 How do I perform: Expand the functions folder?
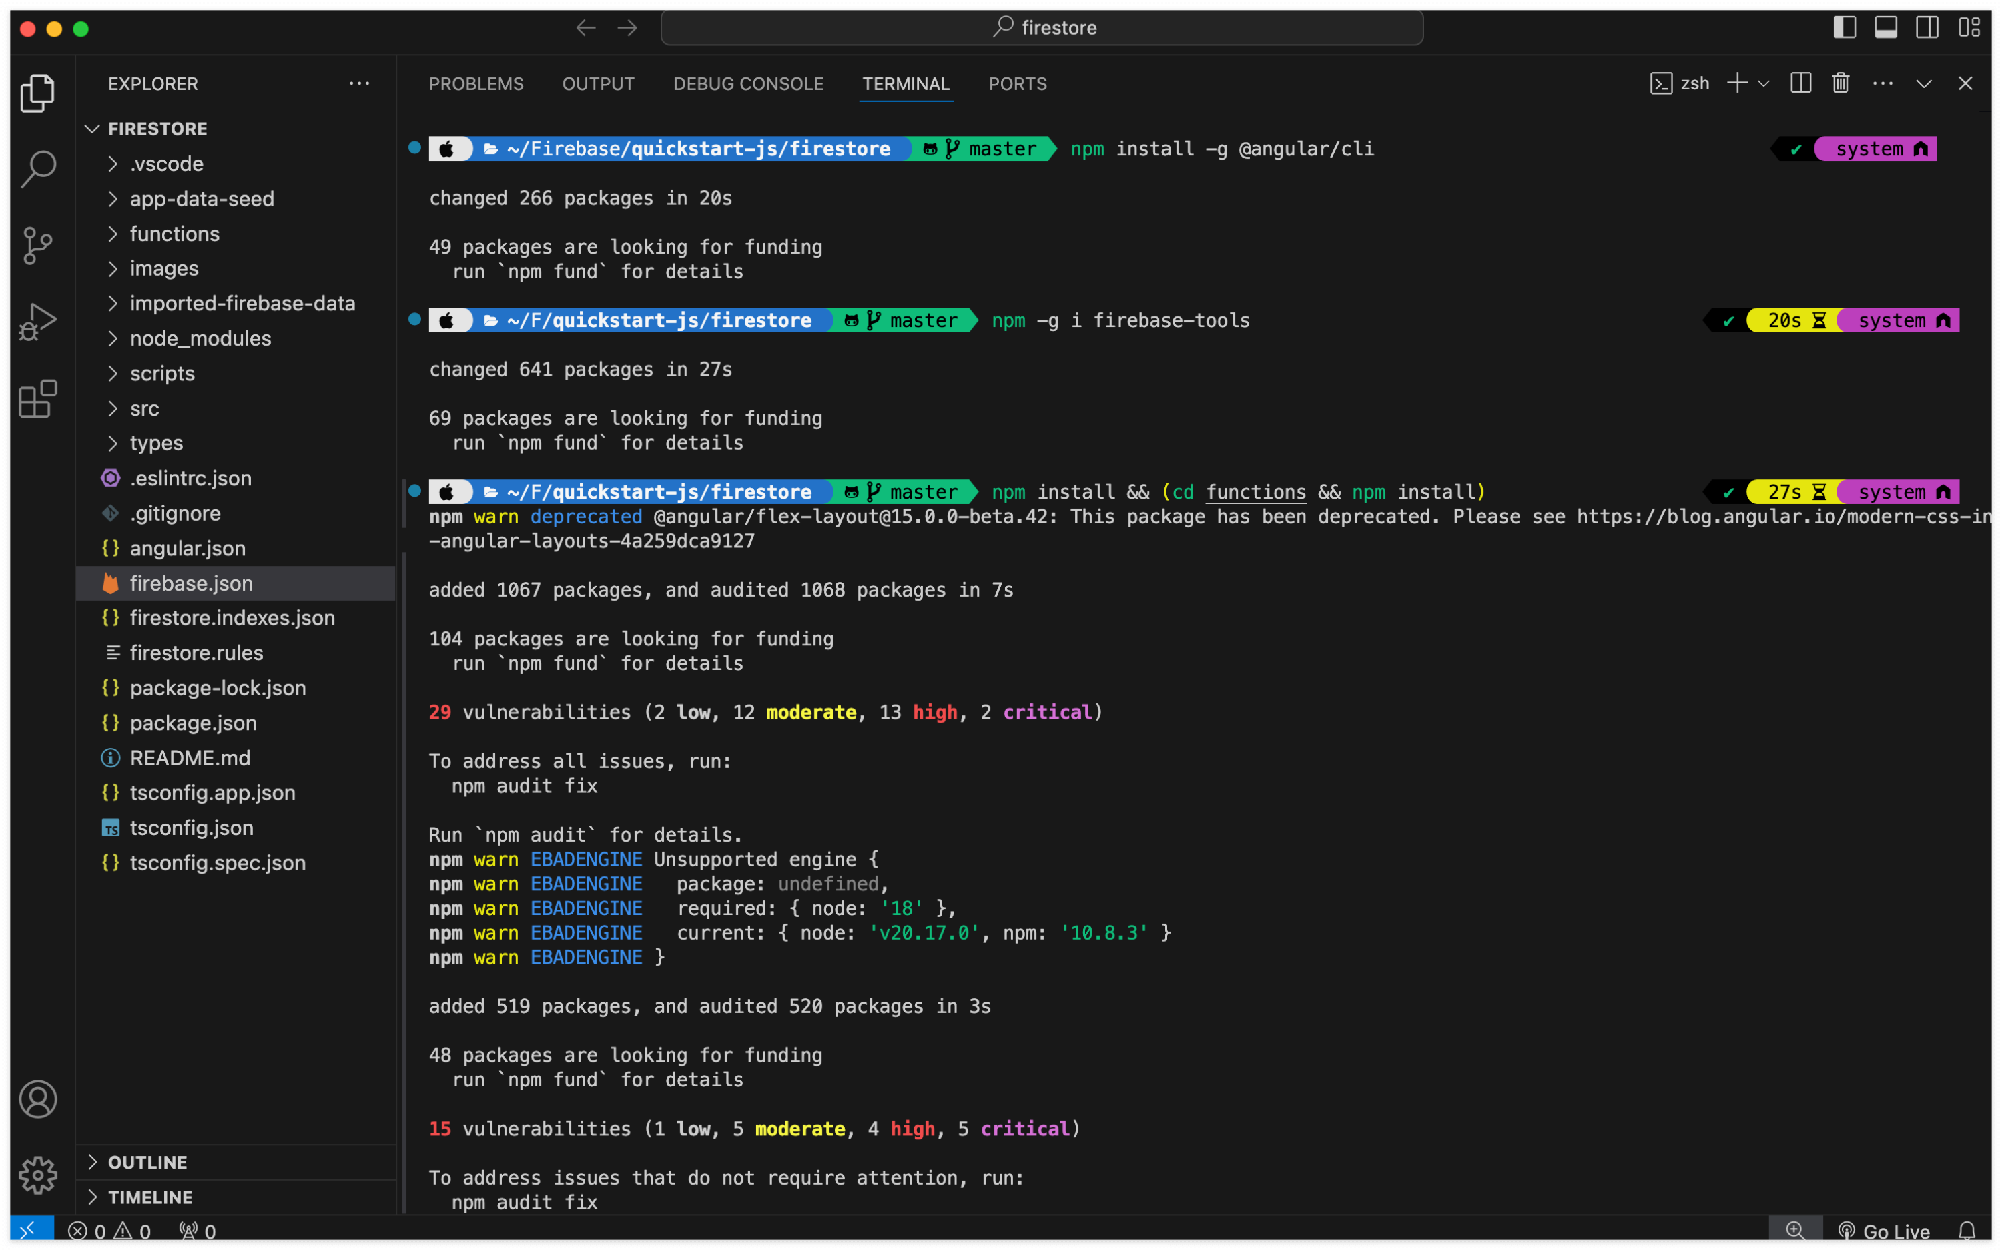(x=174, y=234)
